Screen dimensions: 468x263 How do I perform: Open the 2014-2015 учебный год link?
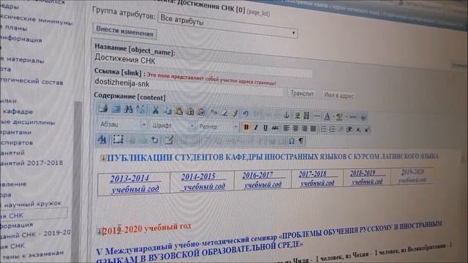pyautogui.click(x=203, y=182)
